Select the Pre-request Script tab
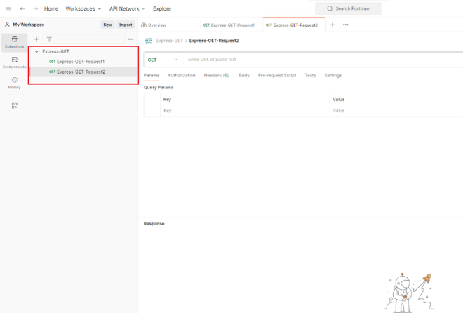 tap(277, 76)
